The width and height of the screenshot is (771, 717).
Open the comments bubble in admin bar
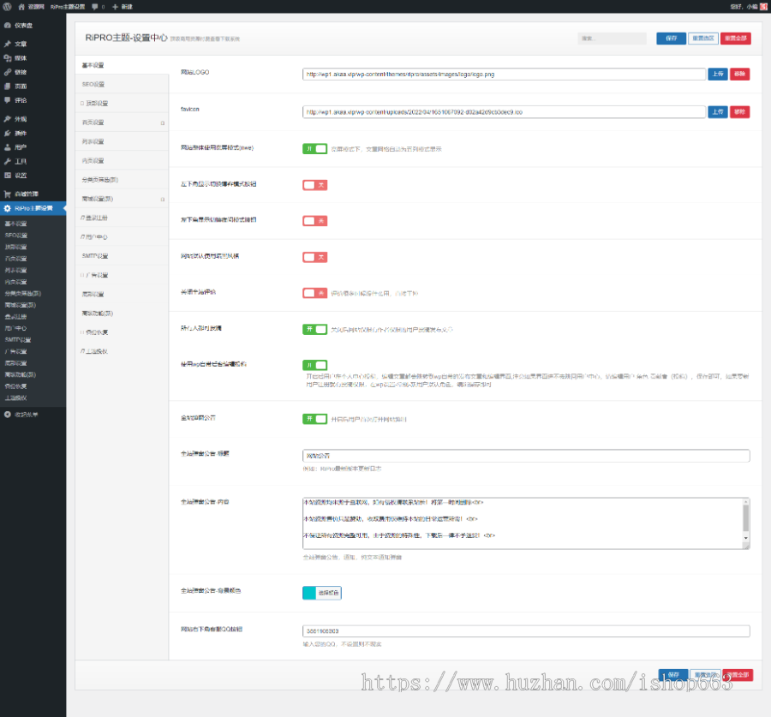(x=95, y=6)
